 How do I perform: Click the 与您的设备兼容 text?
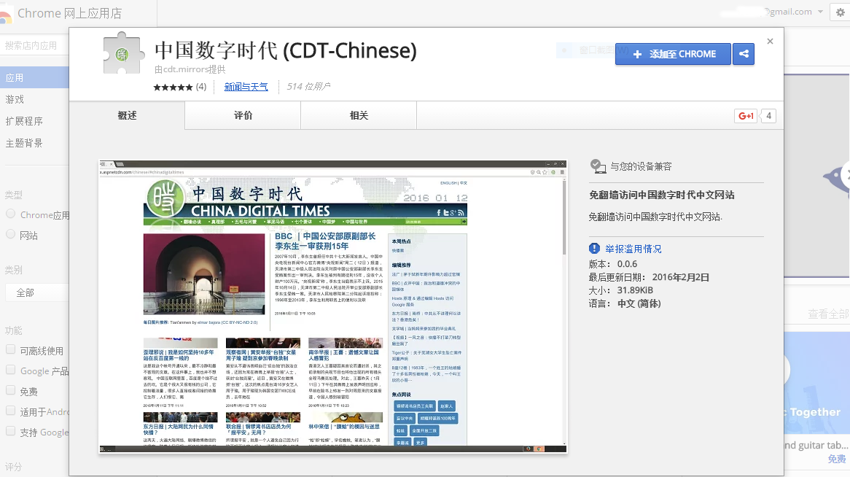tap(641, 166)
